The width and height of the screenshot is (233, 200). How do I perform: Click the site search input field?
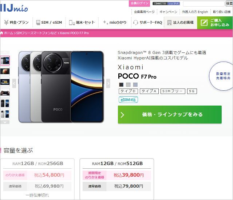pyautogui.click(x=204, y=4)
